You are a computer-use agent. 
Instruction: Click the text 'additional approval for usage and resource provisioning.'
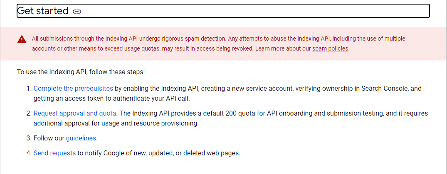pos(116,123)
